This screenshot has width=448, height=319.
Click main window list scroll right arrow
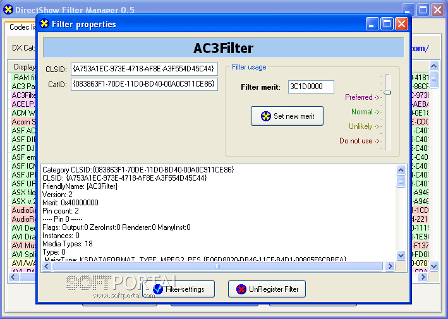pyautogui.click(x=423, y=277)
